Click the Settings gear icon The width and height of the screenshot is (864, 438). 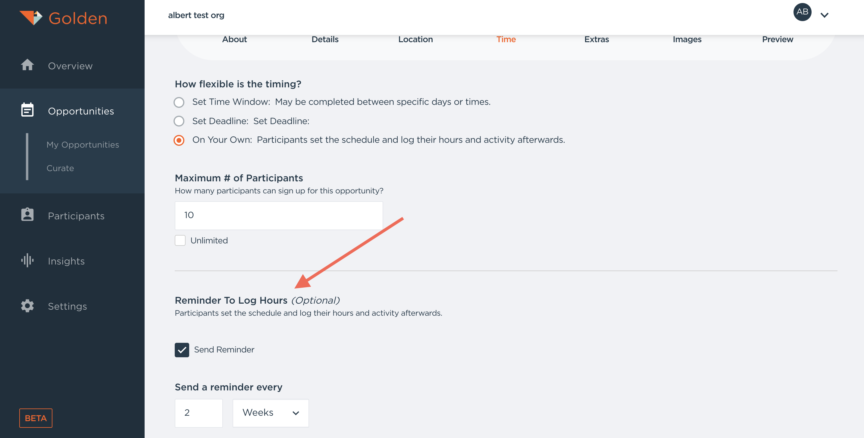click(x=27, y=306)
